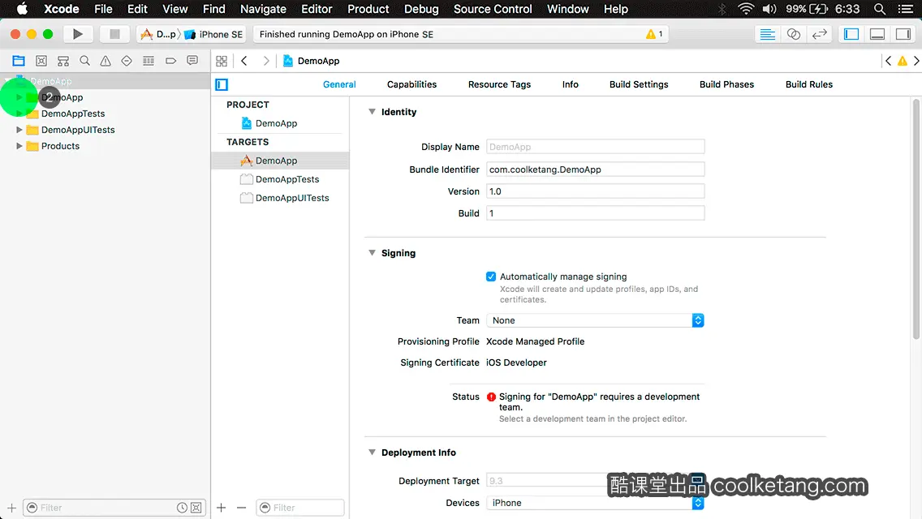Click the targets Filter field
This screenshot has height=519, width=922.
point(299,508)
